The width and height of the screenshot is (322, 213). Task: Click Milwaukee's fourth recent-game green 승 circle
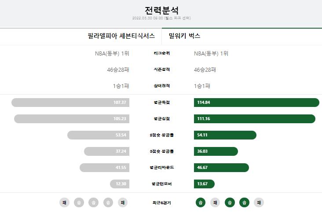[245, 202]
